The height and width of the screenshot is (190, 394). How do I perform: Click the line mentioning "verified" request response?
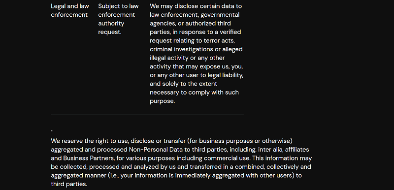click(195, 32)
